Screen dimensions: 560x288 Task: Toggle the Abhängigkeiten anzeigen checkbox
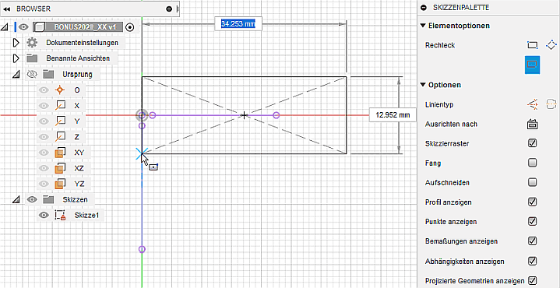pos(532,261)
